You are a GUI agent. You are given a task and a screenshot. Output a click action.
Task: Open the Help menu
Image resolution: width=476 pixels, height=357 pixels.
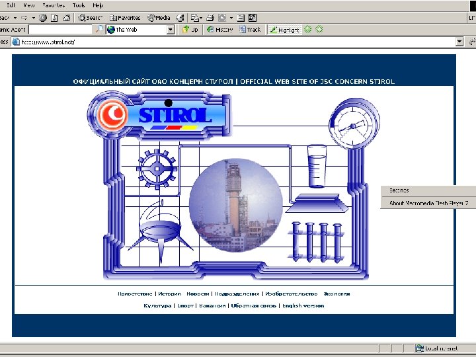(x=98, y=5)
